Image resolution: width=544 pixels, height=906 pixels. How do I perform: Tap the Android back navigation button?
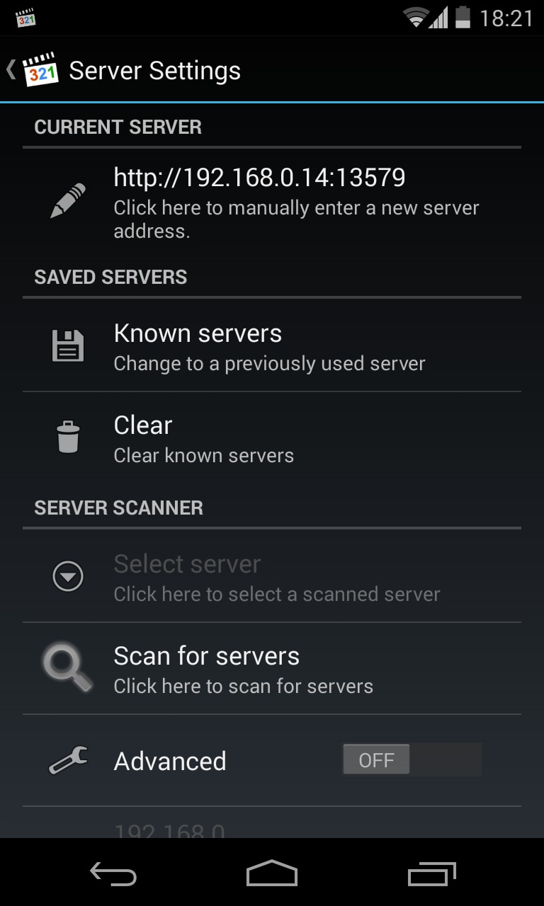(x=113, y=874)
